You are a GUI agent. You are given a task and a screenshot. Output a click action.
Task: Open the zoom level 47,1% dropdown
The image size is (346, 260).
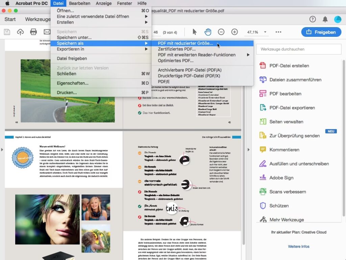265,32
